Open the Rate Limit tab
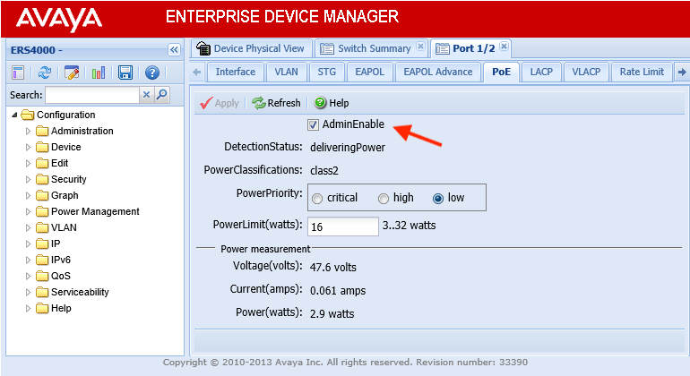The image size is (690, 376). coord(642,73)
